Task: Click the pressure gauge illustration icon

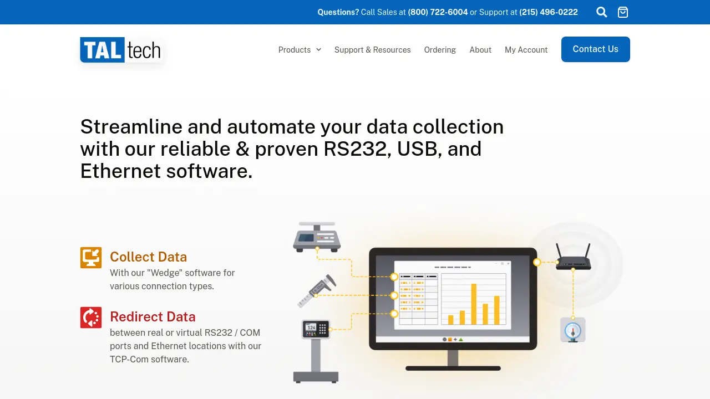Action: [573, 330]
